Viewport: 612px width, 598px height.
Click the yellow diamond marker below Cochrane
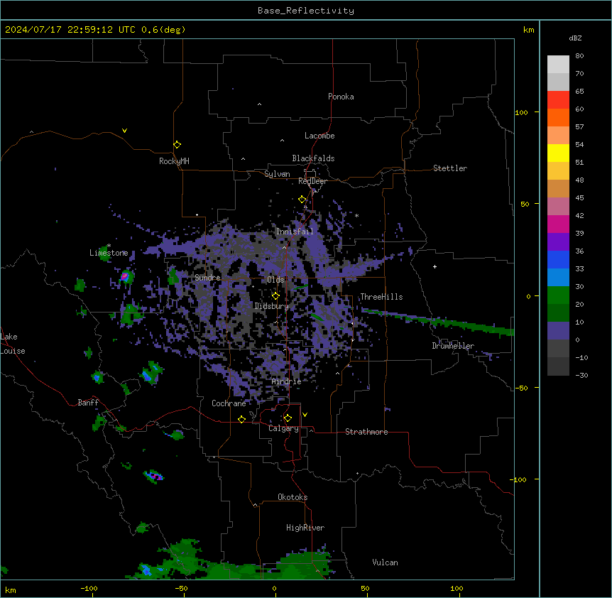(241, 419)
